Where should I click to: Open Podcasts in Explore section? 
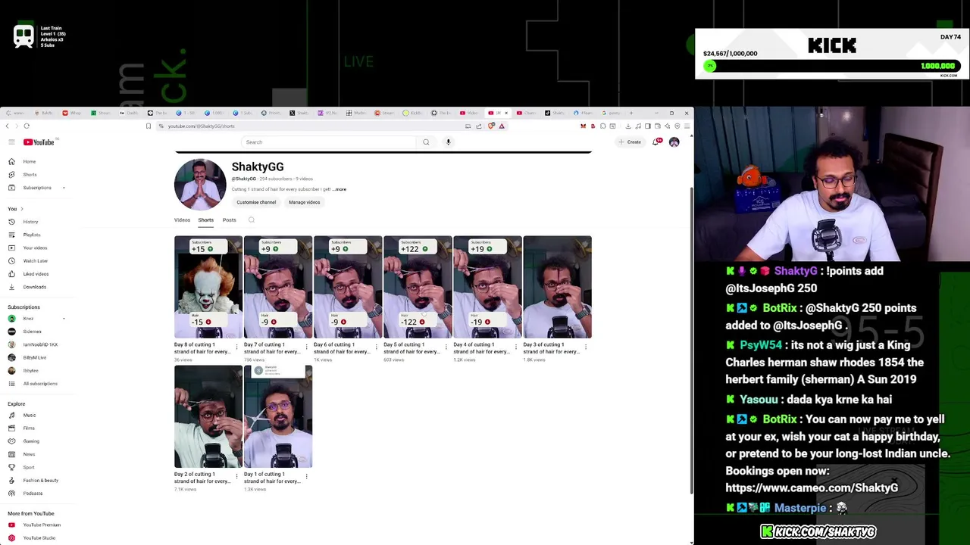point(33,494)
